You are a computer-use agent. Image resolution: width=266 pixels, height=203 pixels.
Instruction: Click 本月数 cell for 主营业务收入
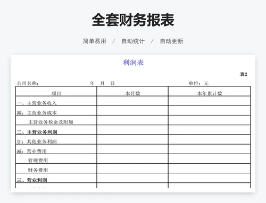[x=132, y=101]
